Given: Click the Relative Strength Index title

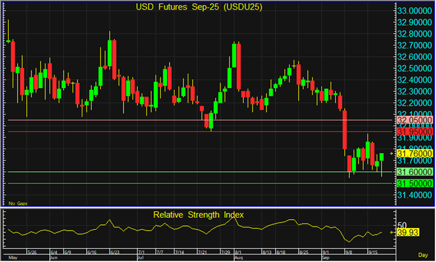Looking at the screenshot, I should (x=198, y=215).
